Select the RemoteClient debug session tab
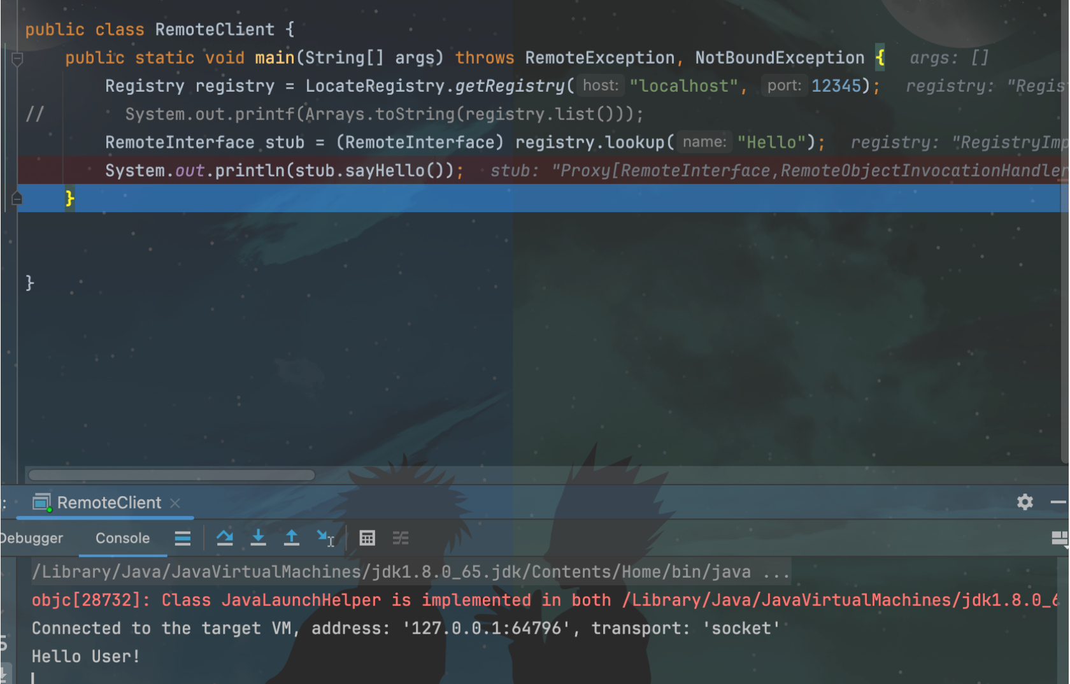Screen dimensions: 1070x684 108,502
